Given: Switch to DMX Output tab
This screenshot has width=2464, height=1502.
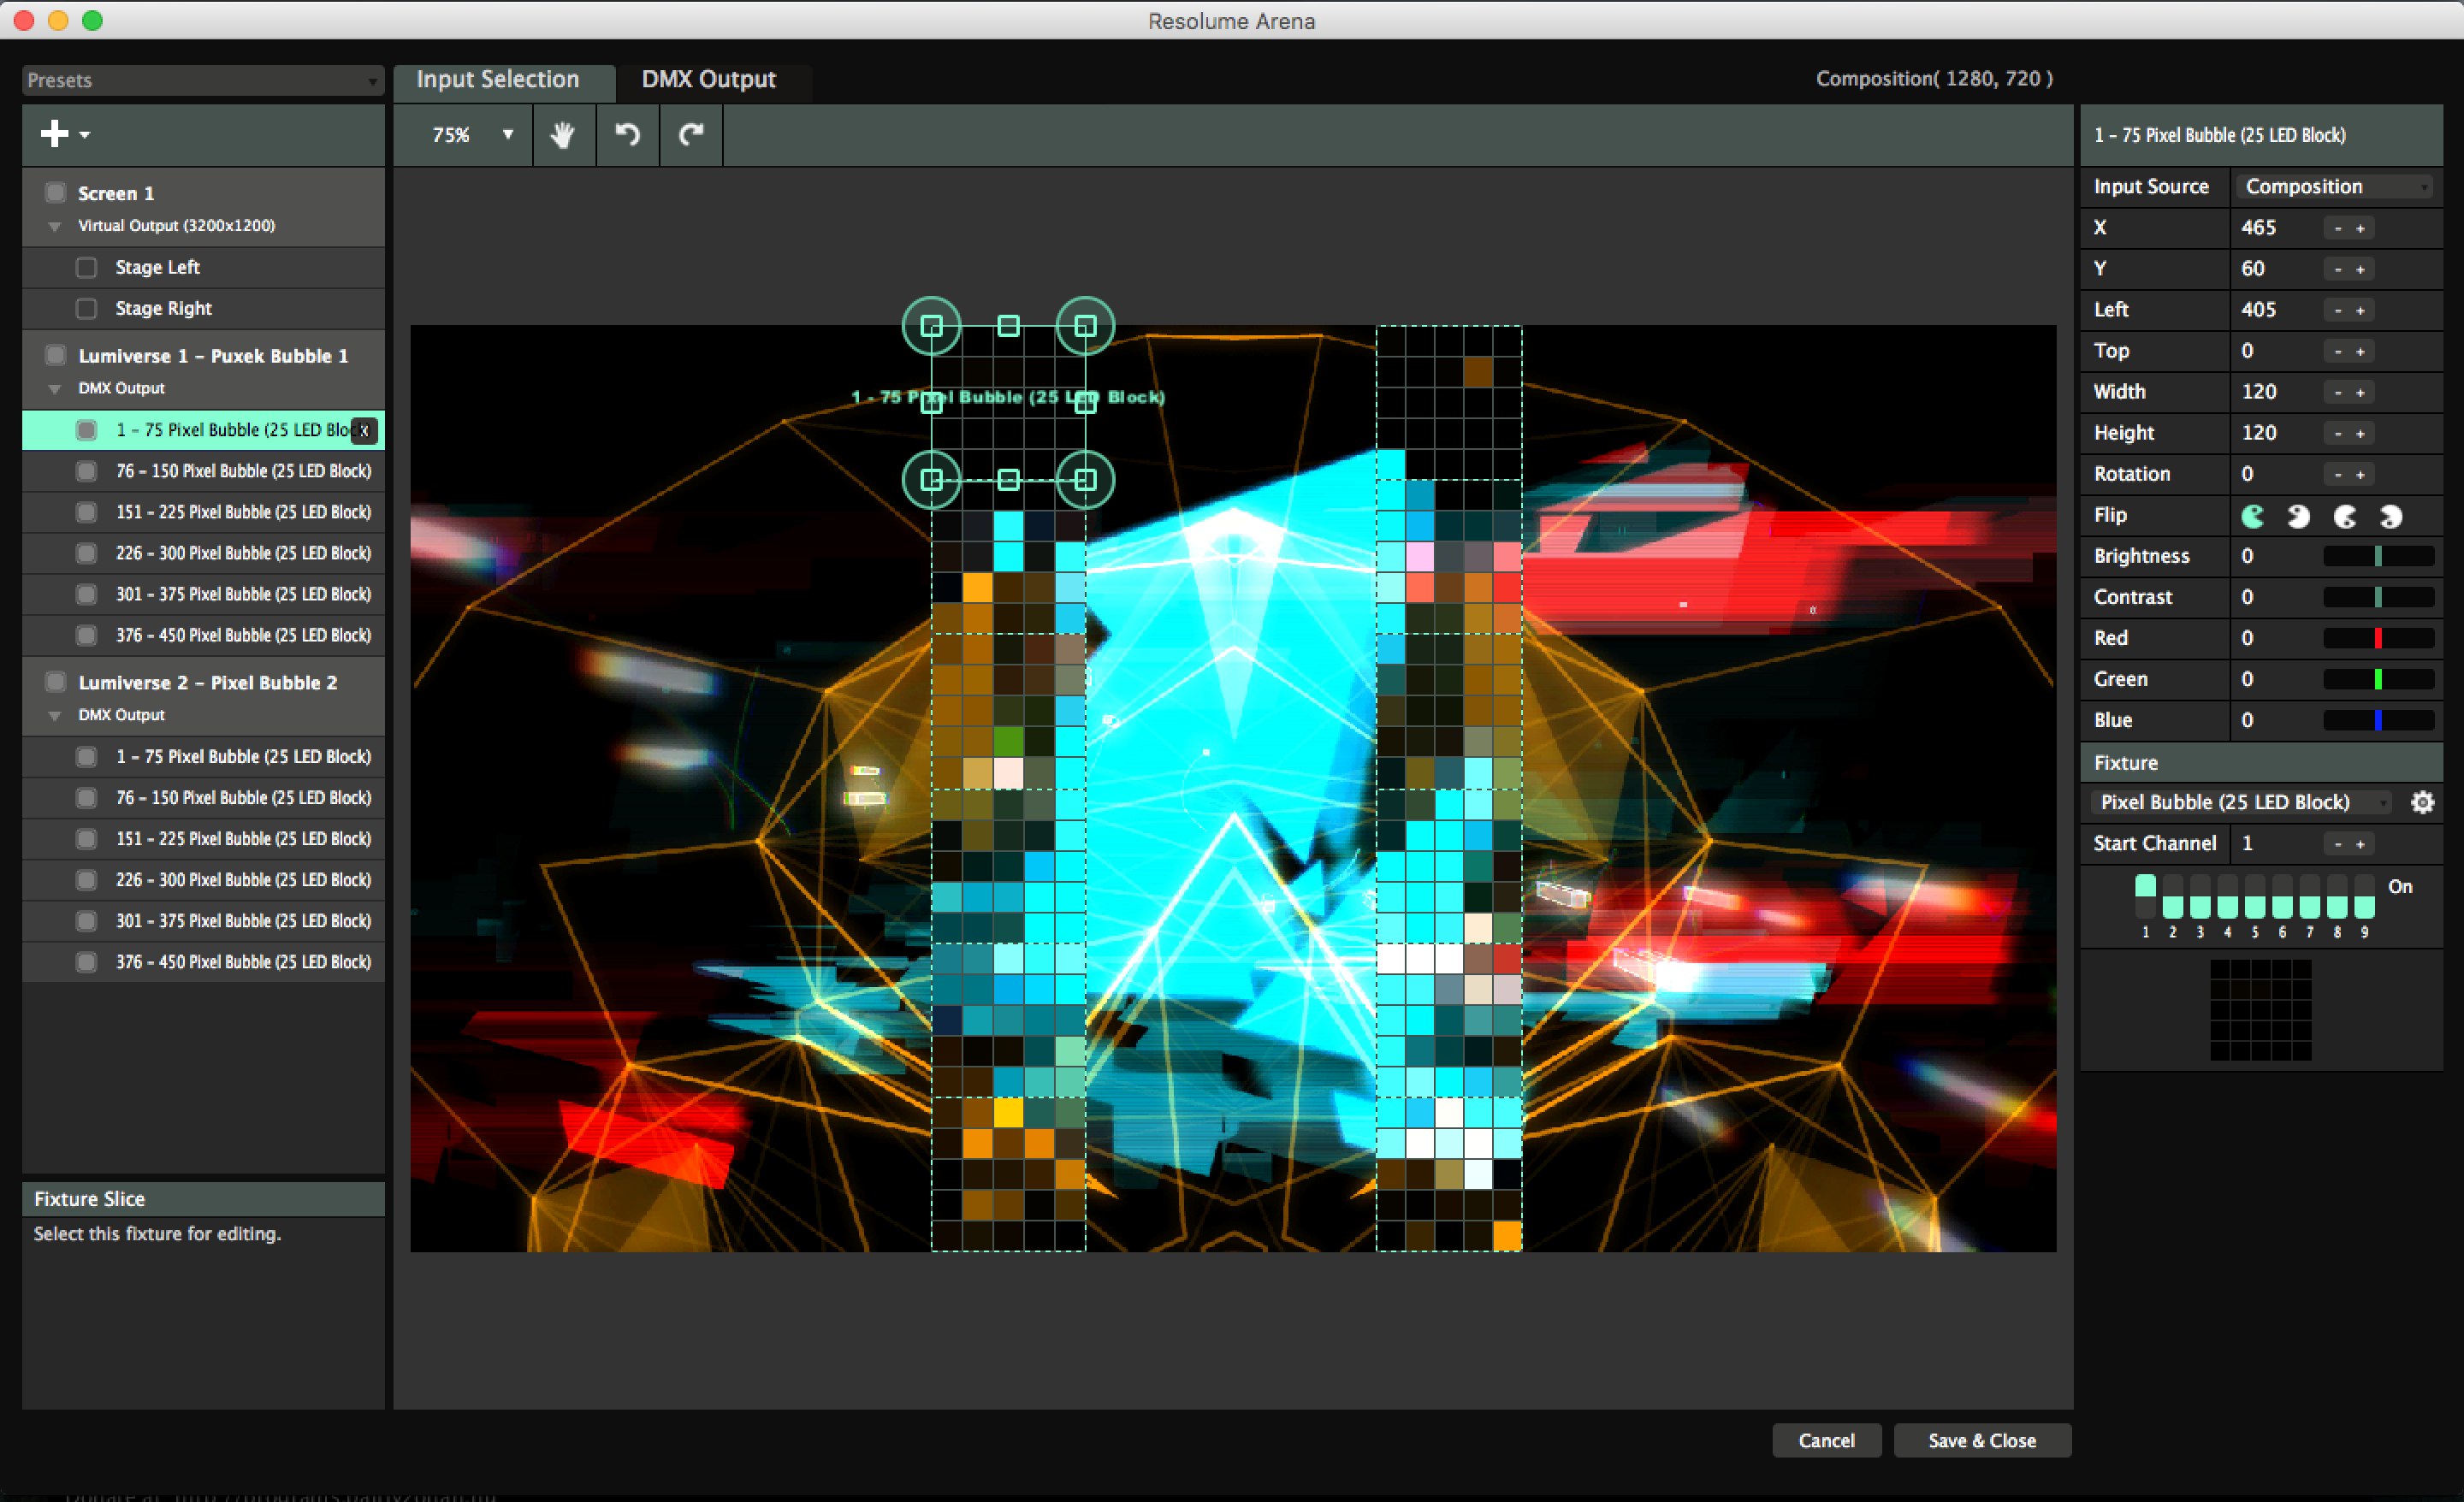Looking at the screenshot, I should 708,79.
